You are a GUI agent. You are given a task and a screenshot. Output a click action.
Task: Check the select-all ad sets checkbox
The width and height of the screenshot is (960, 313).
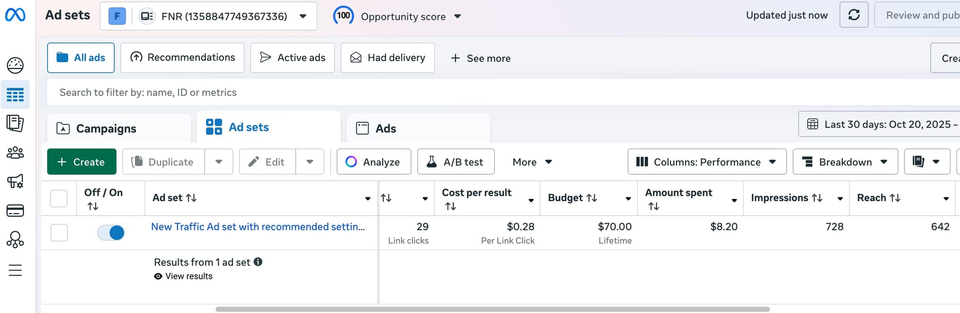click(x=59, y=198)
